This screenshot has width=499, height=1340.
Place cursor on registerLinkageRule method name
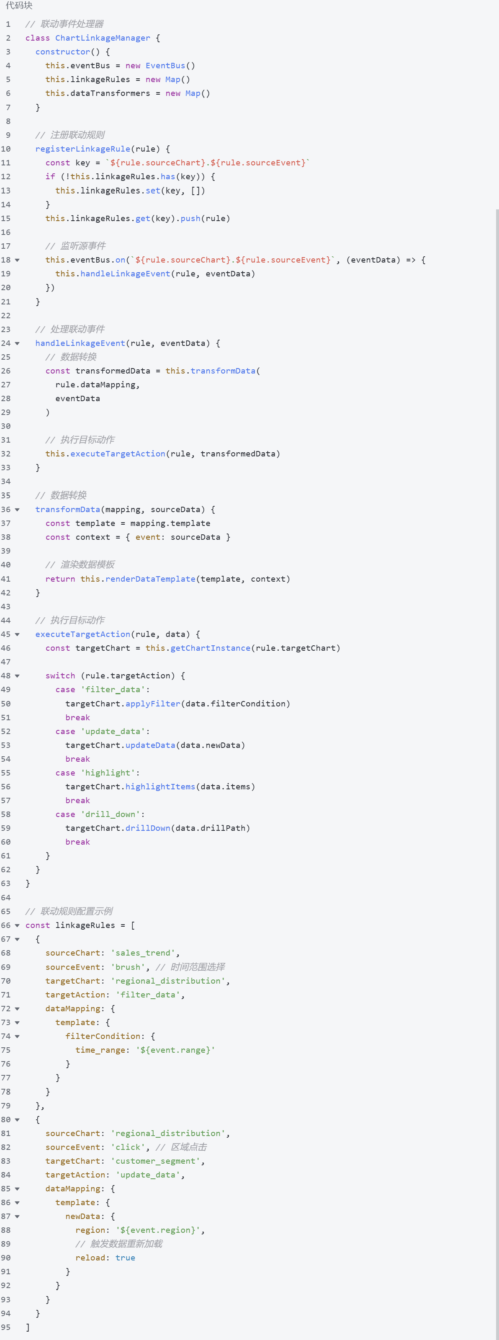[82, 149]
